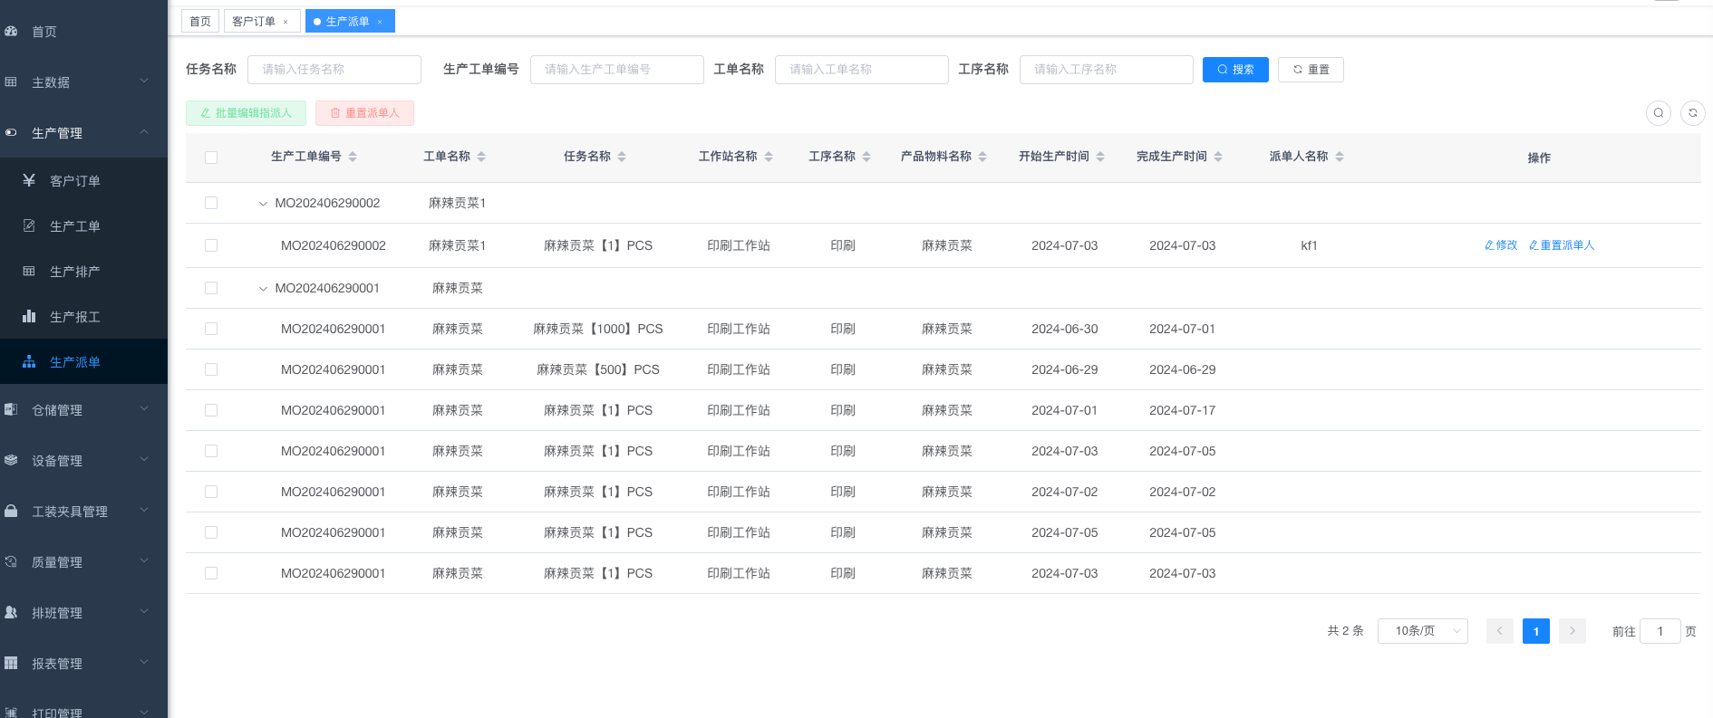Sort by 工单名称 column arrows
This screenshot has width=1713, height=718.
(481, 157)
